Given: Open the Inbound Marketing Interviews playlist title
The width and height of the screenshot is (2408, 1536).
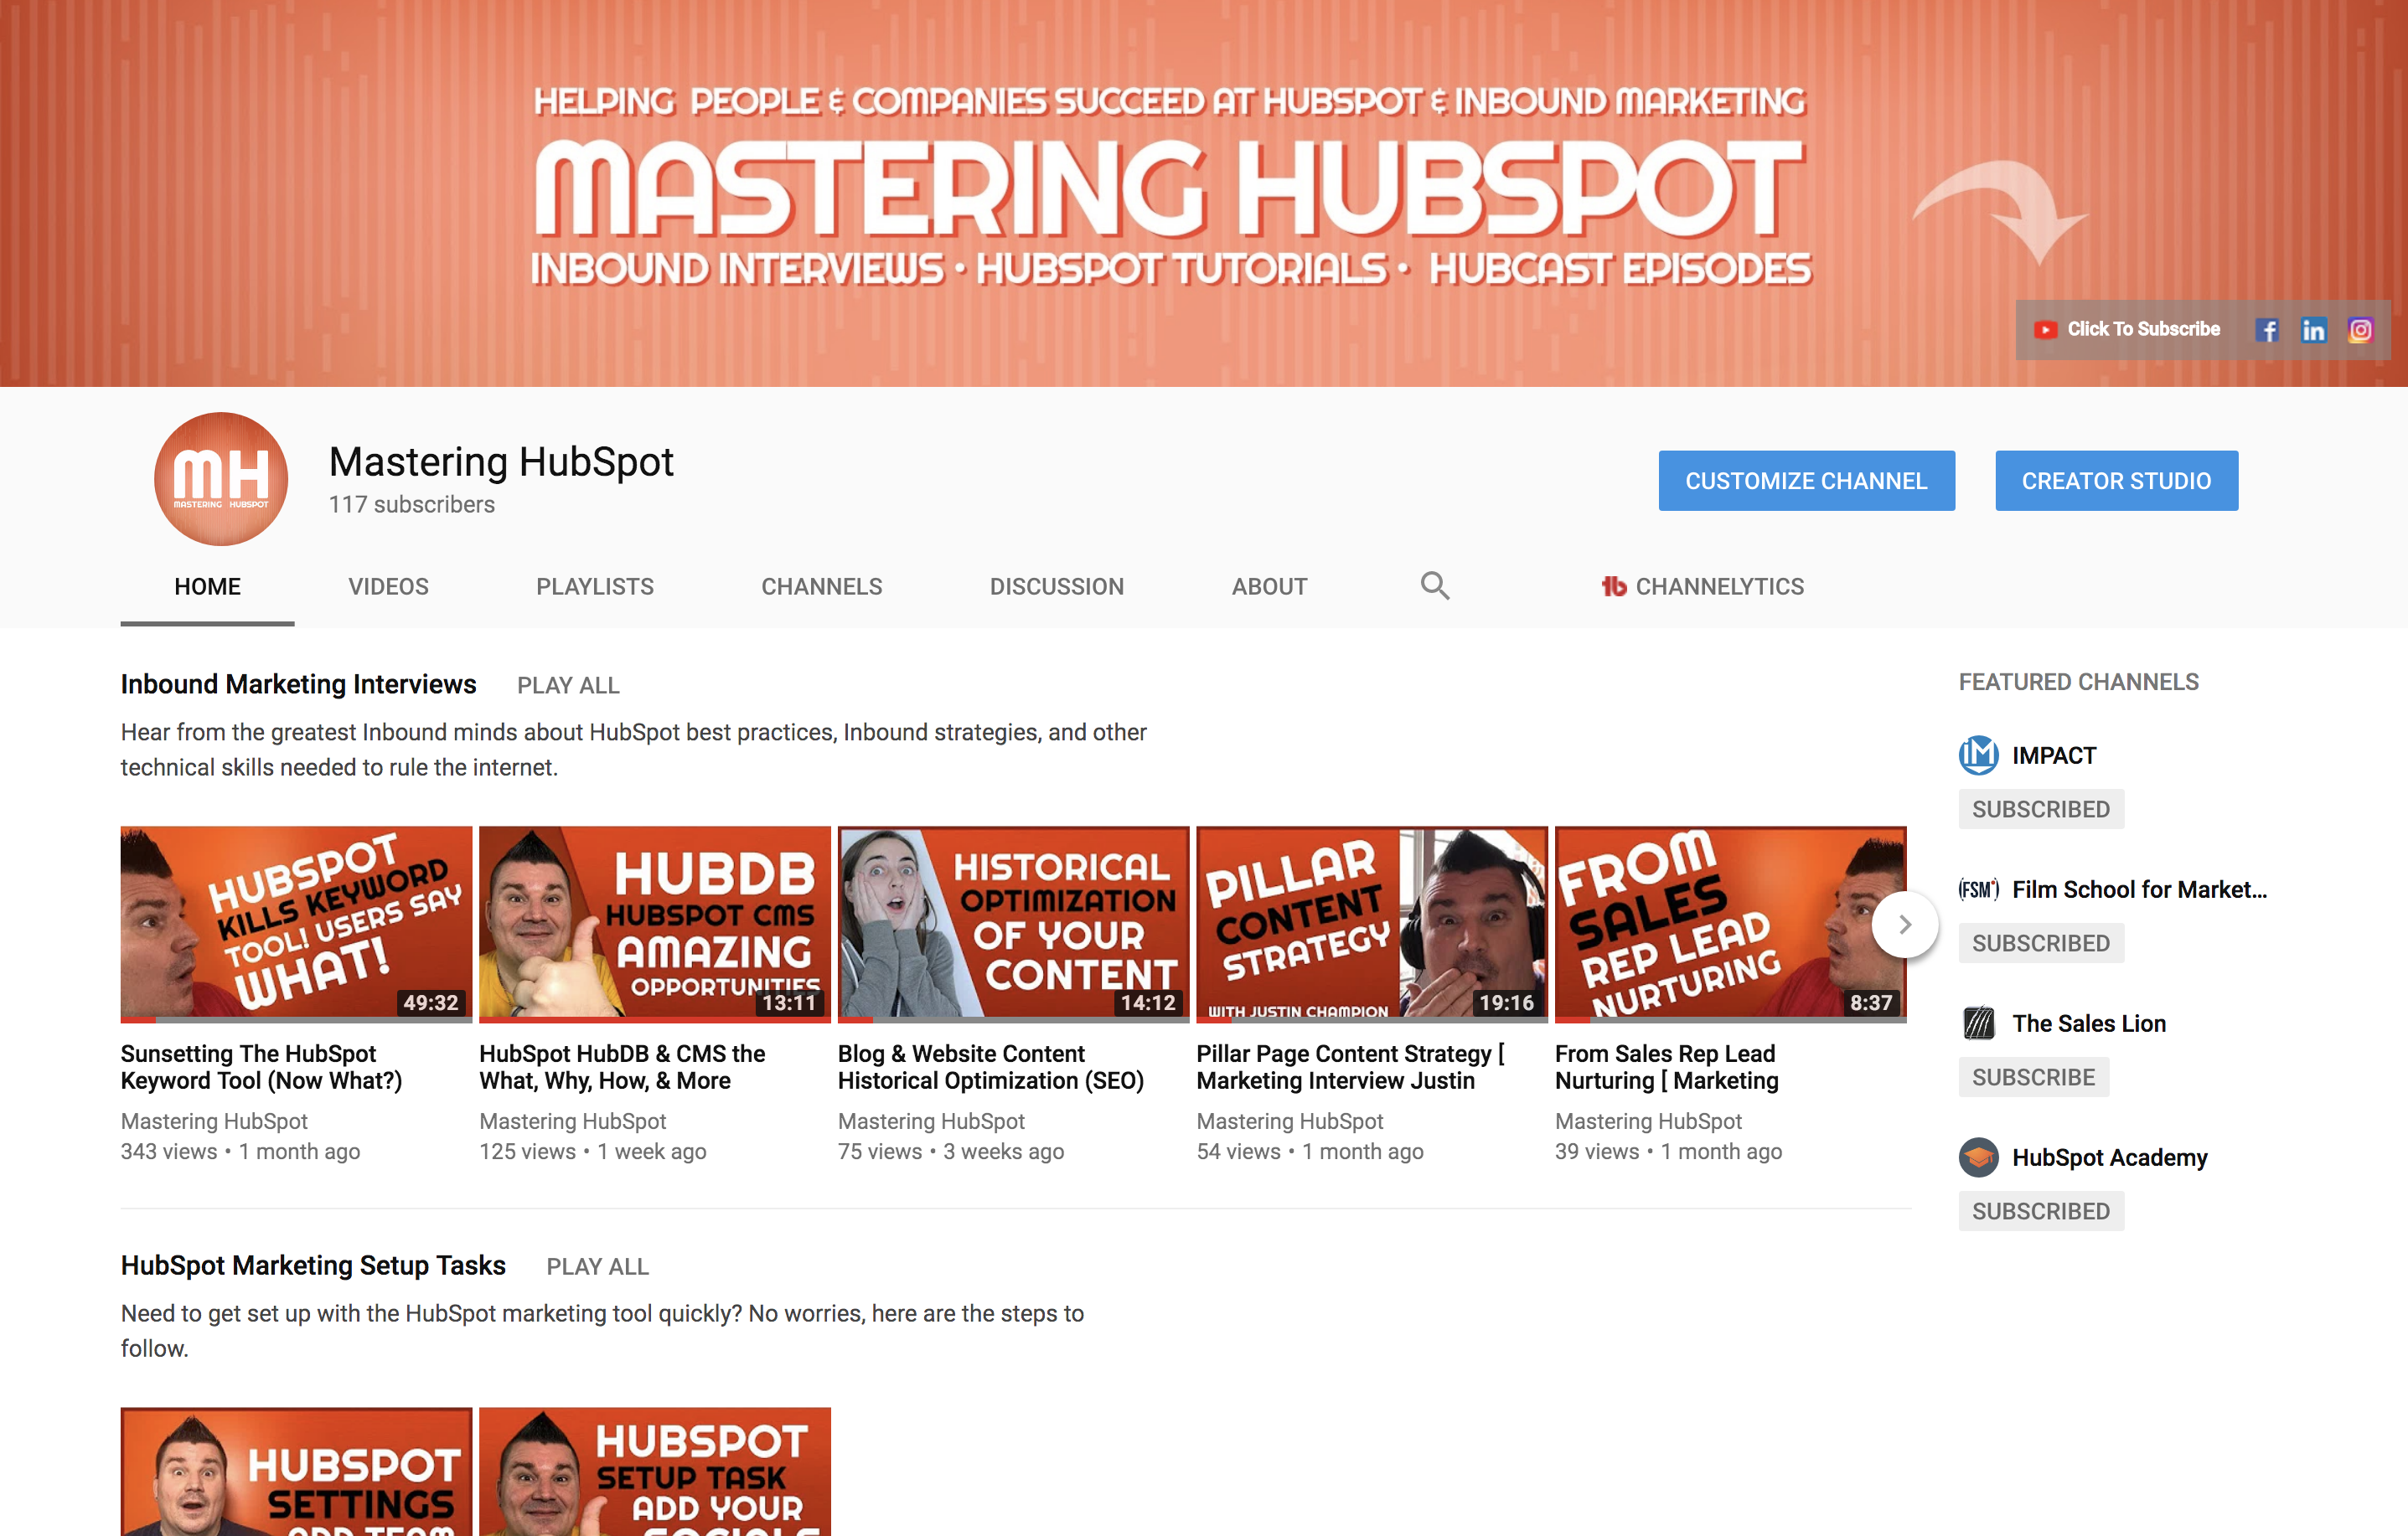Looking at the screenshot, I should 298,683.
